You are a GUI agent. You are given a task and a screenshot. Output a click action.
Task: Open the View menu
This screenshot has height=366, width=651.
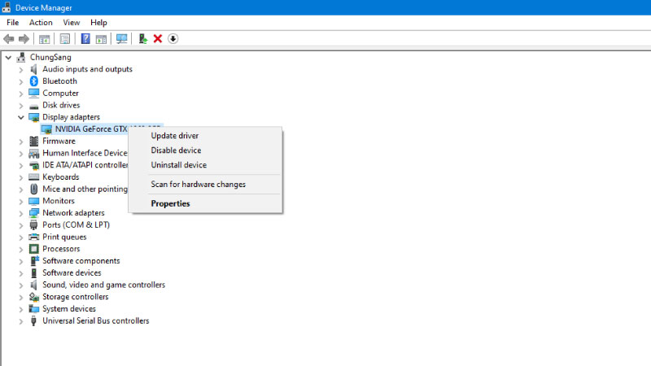72,23
